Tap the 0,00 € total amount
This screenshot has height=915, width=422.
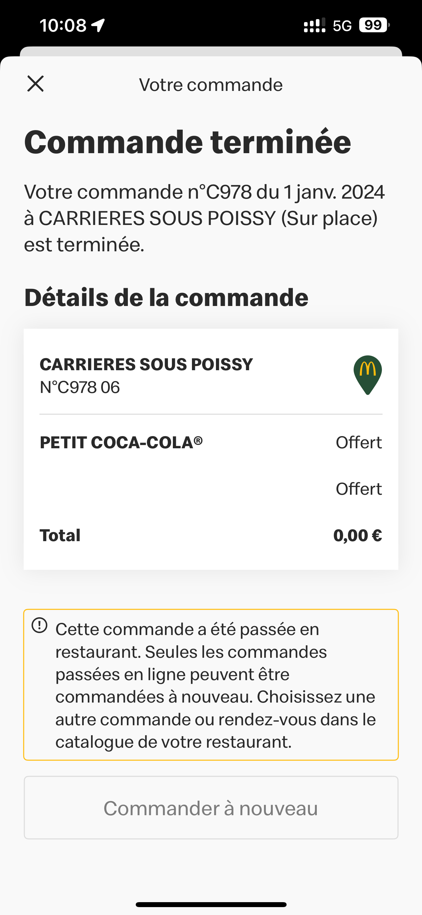point(357,535)
